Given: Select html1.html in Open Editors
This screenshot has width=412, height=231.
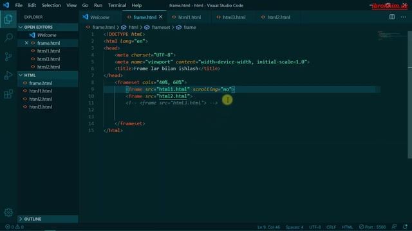Looking at the screenshot, I should [49, 51].
